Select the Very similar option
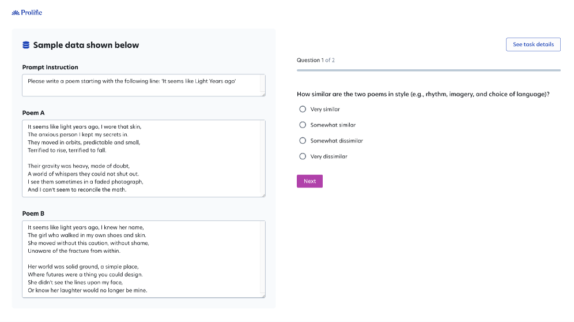 (303, 109)
